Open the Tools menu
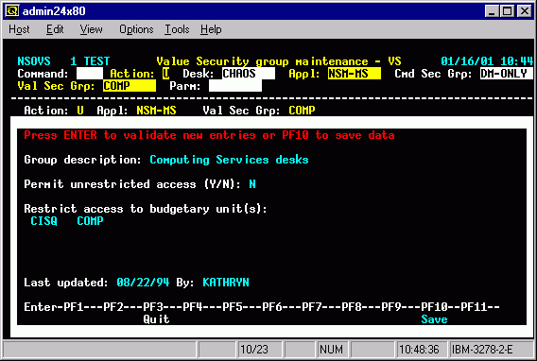537x361 pixels. 177,29
